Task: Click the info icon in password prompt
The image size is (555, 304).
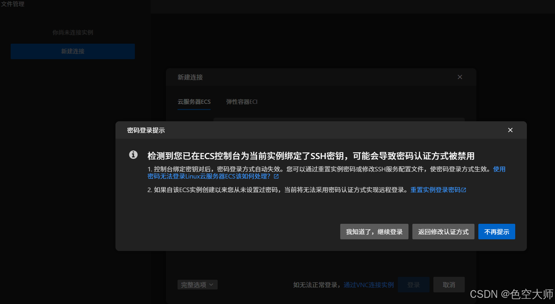Action: click(x=133, y=155)
